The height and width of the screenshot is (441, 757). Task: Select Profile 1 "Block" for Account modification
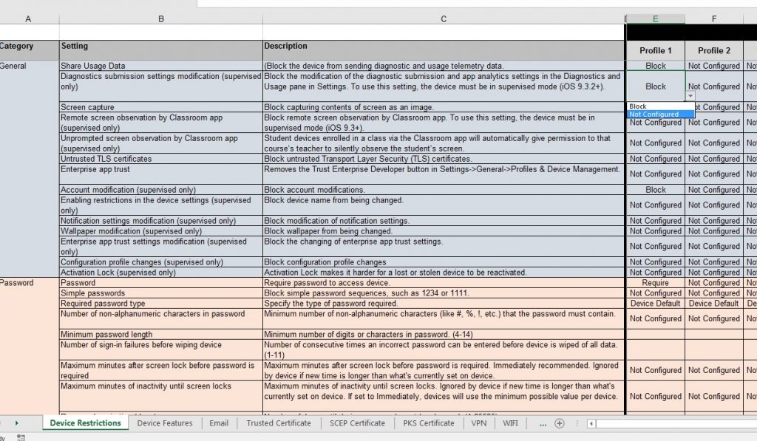(655, 190)
